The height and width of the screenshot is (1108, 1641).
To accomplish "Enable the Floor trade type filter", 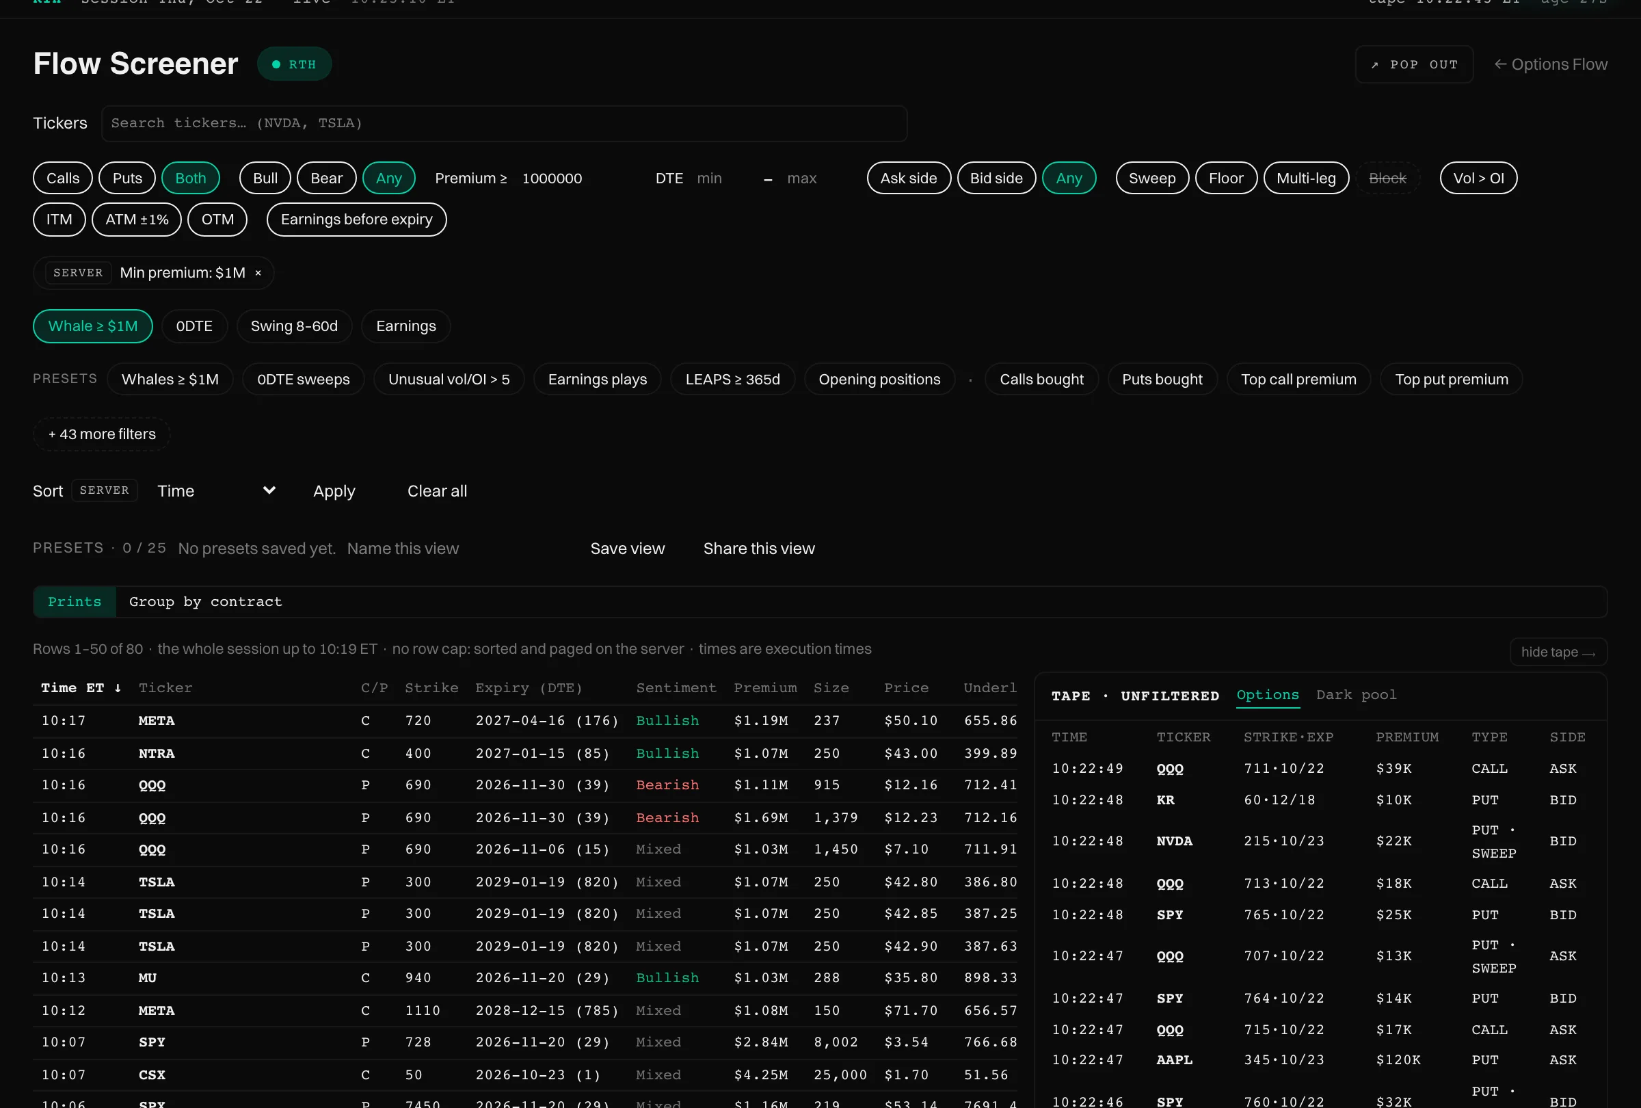I will pyautogui.click(x=1226, y=178).
